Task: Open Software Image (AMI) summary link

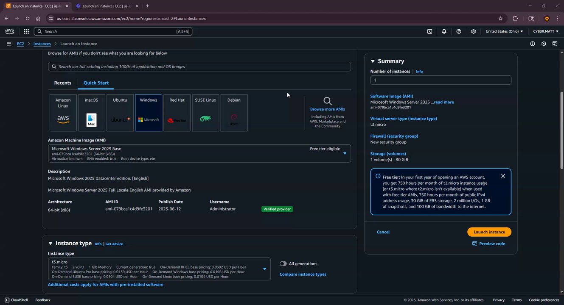Action: pos(392,96)
